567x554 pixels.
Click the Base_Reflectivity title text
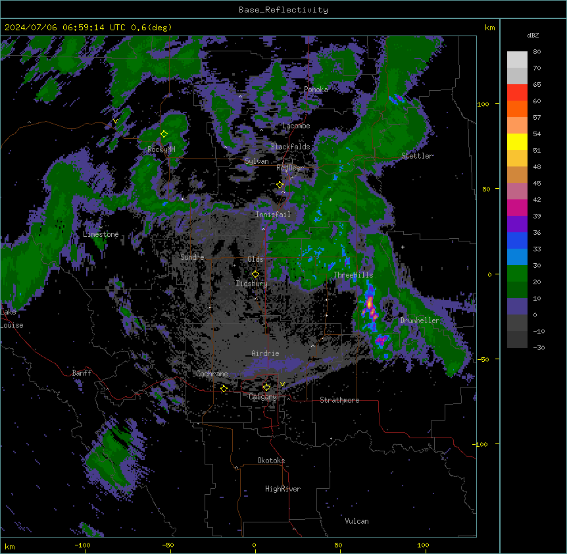coord(283,10)
